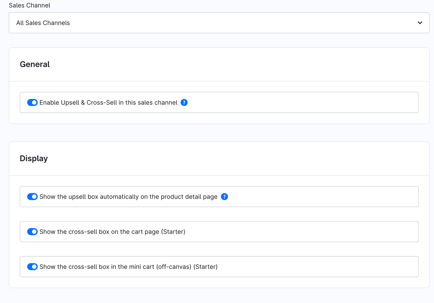The height and width of the screenshot is (303, 434).
Task: Select the 'All Sales Channels' text value
Action: (x=43, y=23)
